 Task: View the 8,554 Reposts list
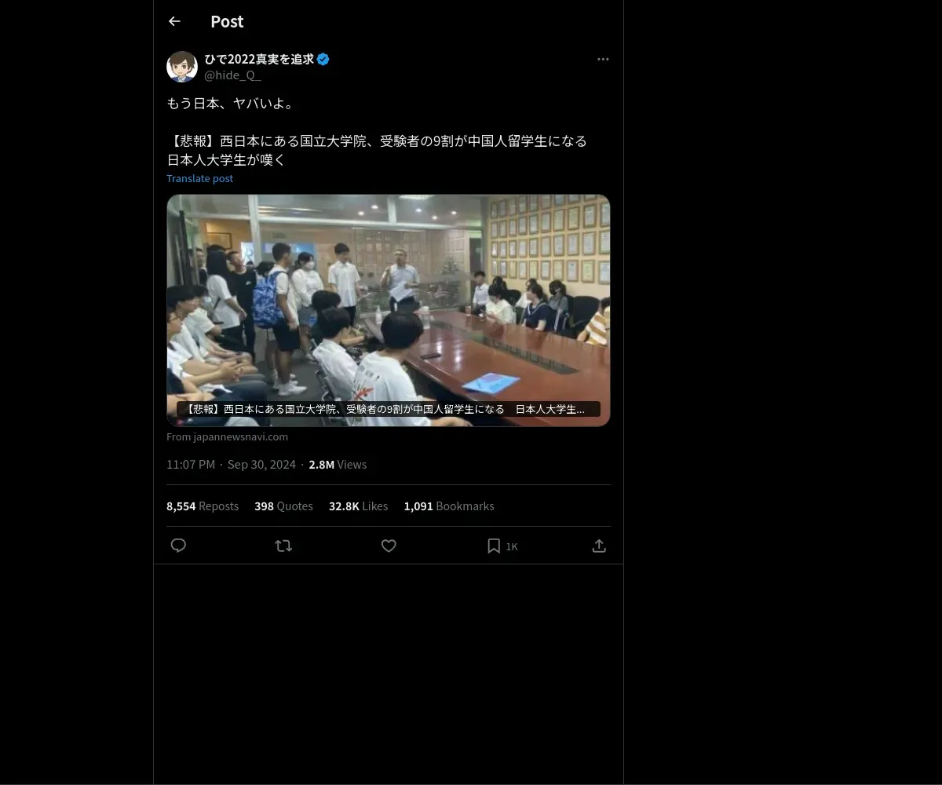point(203,506)
